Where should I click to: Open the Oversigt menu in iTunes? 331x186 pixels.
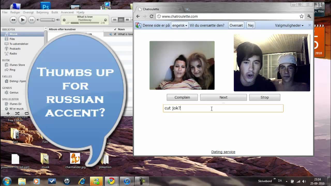pos(28,12)
